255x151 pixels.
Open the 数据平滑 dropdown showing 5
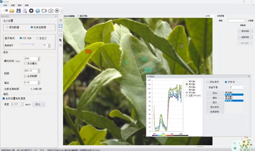(x=237, y=87)
